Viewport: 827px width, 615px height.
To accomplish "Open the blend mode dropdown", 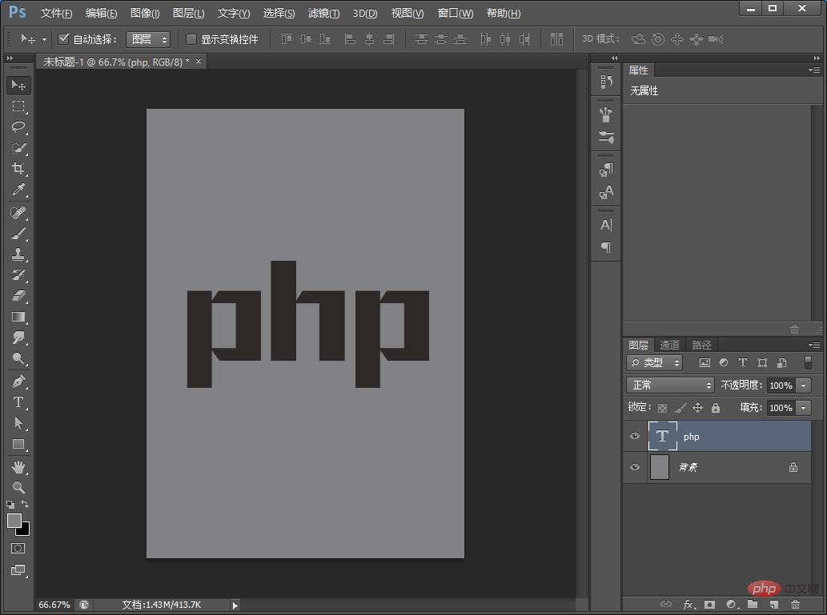I will pyautogui.click(x=670, y=385).
